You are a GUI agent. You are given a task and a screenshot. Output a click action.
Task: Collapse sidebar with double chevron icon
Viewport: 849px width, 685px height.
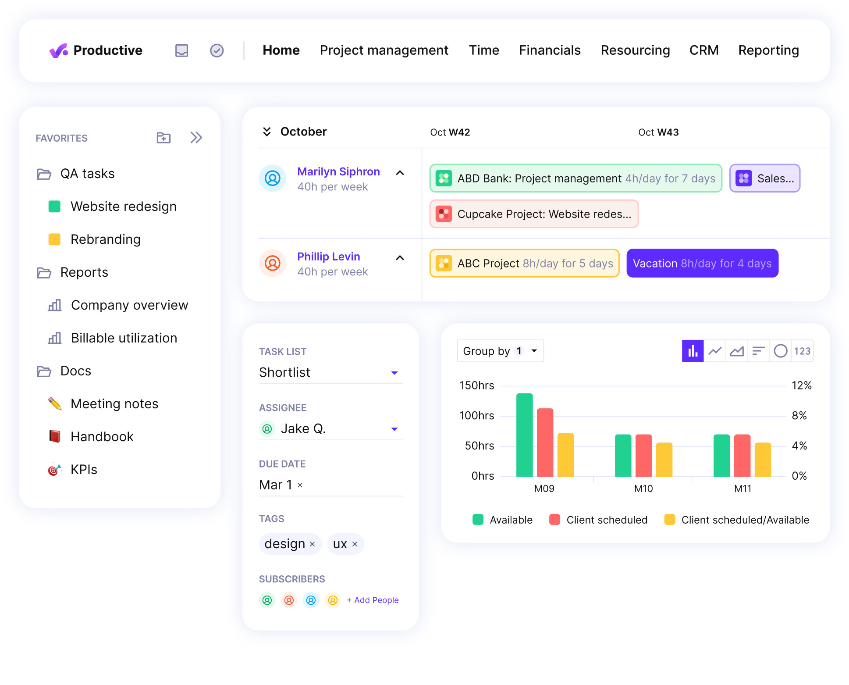pyautogui.click(x=196, y=138)
